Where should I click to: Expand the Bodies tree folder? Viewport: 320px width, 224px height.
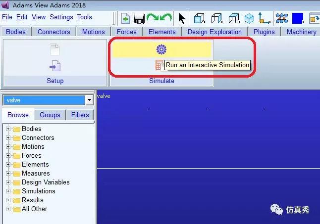pos(8,129)
